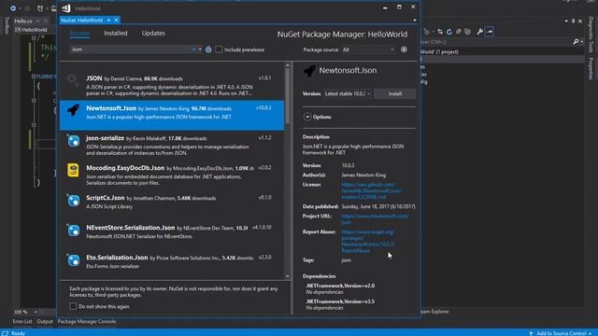The height and width of the screenshot is (336, 598).
Task: Collapse the namespace block in the editor
Action: [x=34, y=77]
